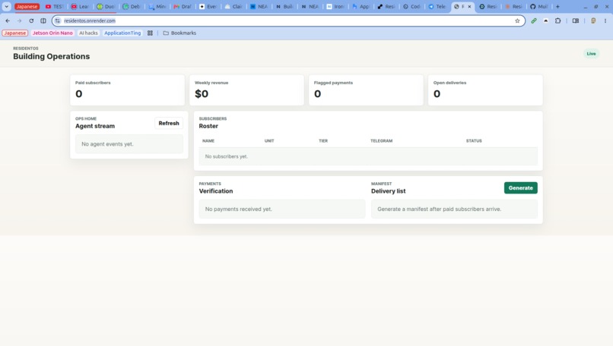Click the STATUS column header in Roster
The image size is (613, 346).
tap(474, 141)
